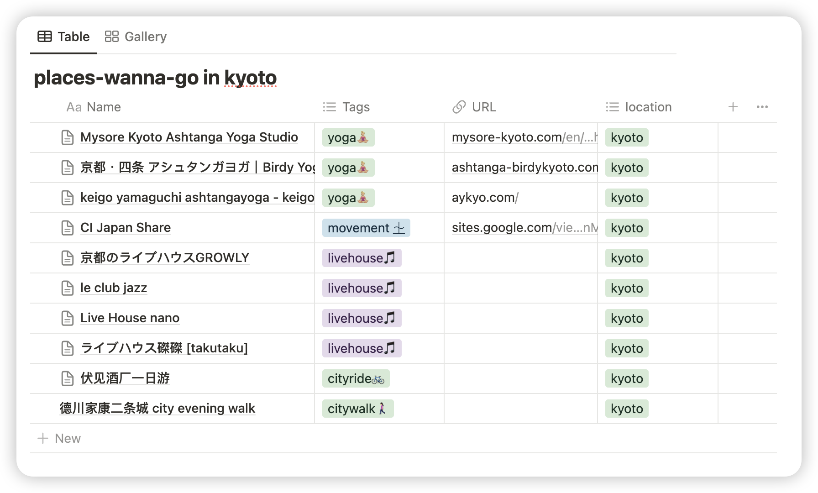This screenshot has height=493, width=818.
Task: Add a new row with New button
Action: pyautogui.click(x=59, y=438)
